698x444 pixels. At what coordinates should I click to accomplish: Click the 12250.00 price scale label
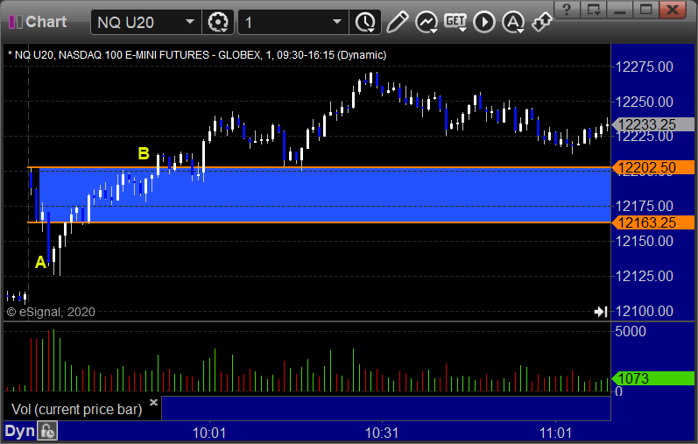click(644, 102)
